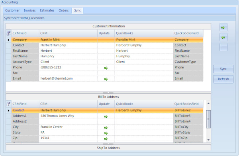Click the Update header in BillTo Address

(x=106, y=104)
